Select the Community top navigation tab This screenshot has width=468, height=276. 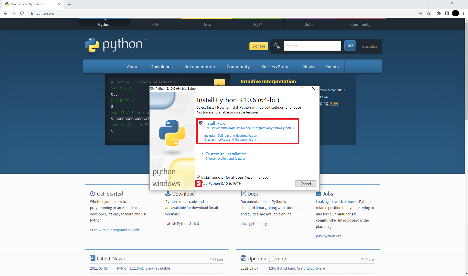[360, 25]
